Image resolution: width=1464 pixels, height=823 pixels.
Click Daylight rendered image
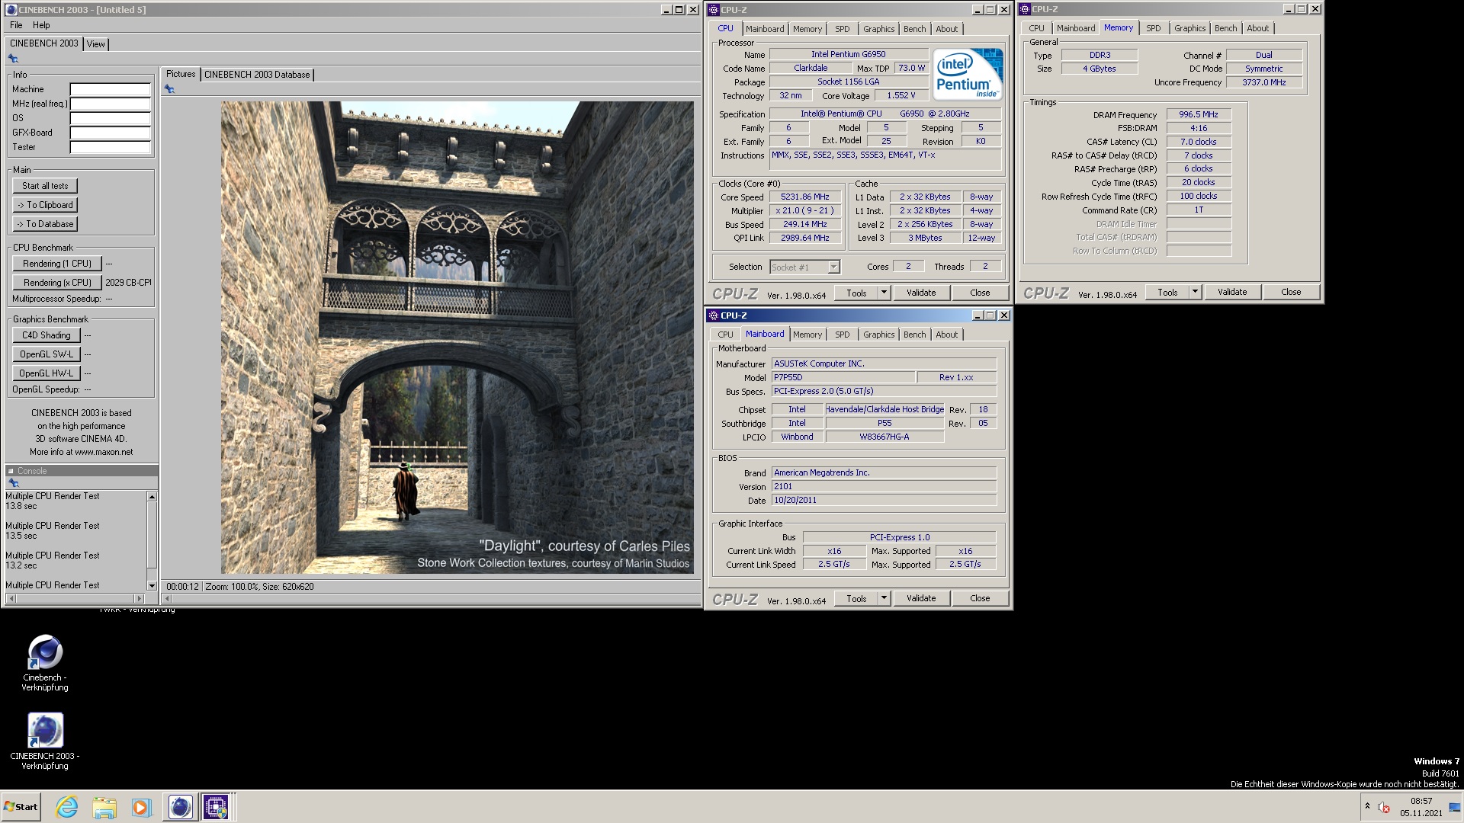(457, 338)
